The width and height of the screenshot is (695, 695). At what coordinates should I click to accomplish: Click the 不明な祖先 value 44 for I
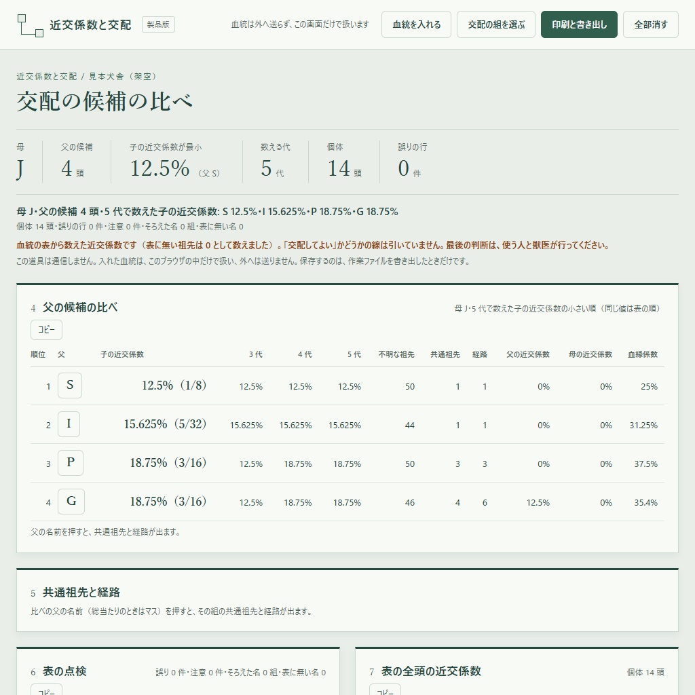coord(409,425)
